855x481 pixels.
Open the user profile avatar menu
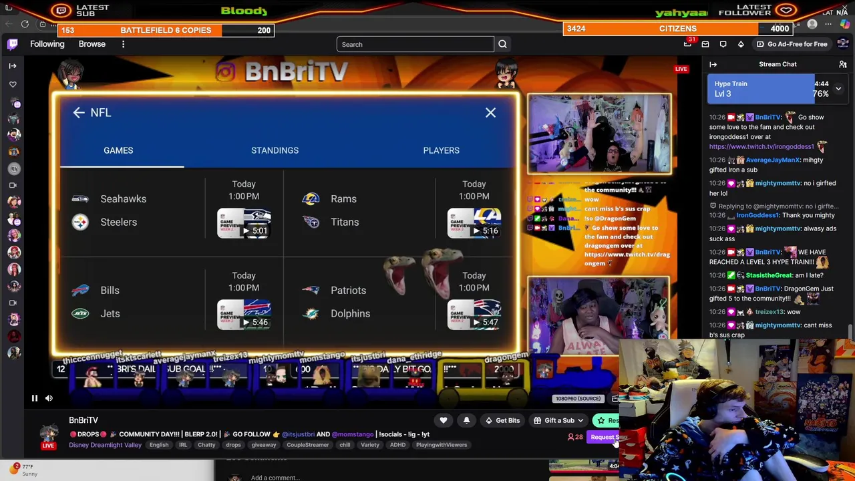(842, 44)
